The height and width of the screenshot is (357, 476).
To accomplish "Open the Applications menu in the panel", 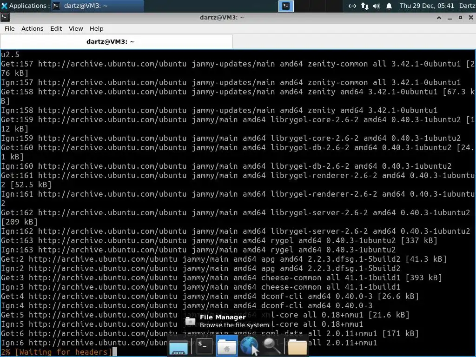I will pos(24,6).
